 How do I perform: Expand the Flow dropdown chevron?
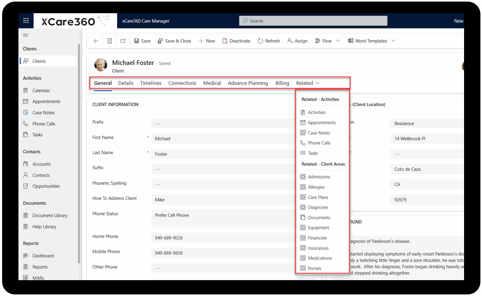(338, 41)
